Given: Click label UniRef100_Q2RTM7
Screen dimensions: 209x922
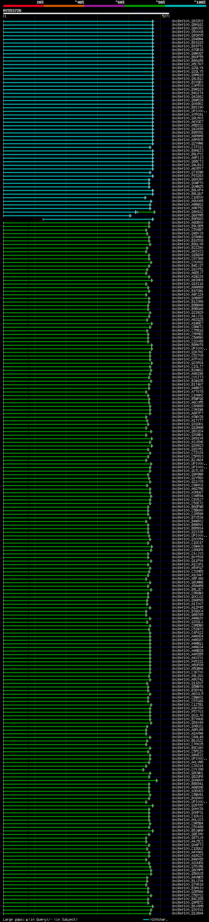Looking at the screenshot, I should click(187, 805).
